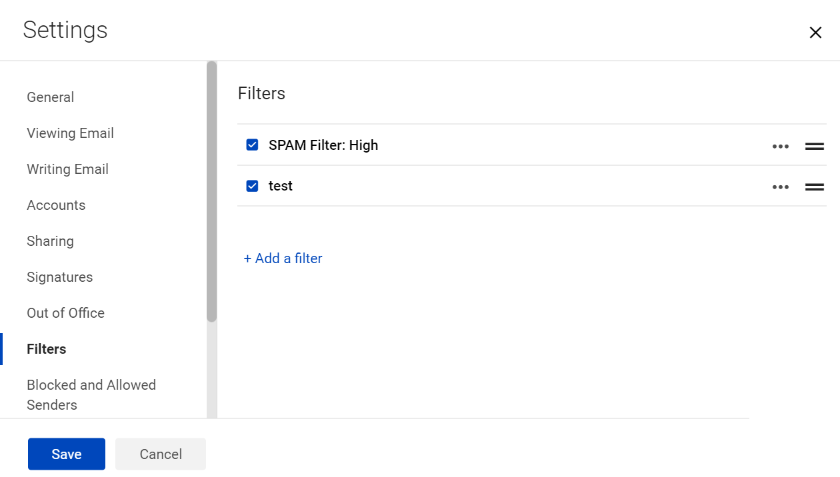Select the Filters section
840x477 pixels.
click(46, 348)
